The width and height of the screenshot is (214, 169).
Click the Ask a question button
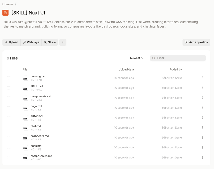click(x=196, y=42)
